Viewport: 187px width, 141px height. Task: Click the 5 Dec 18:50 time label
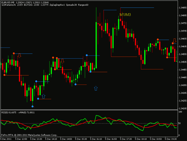156,139
